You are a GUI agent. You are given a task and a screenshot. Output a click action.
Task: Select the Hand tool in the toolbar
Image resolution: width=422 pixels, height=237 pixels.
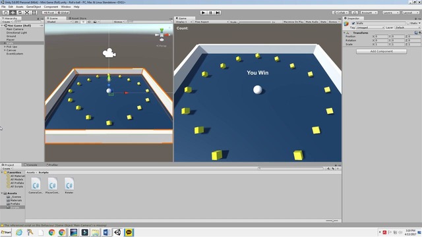tap(5, 13)
